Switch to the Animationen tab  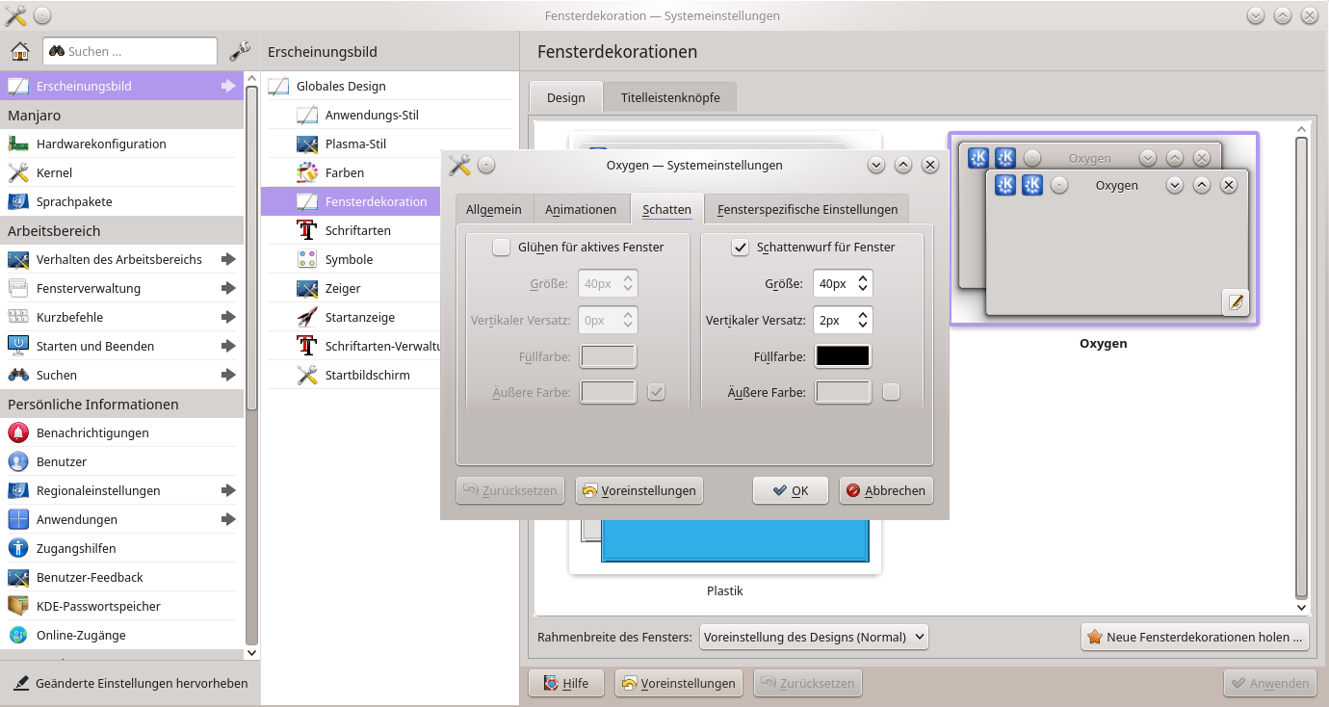point(581,209)
